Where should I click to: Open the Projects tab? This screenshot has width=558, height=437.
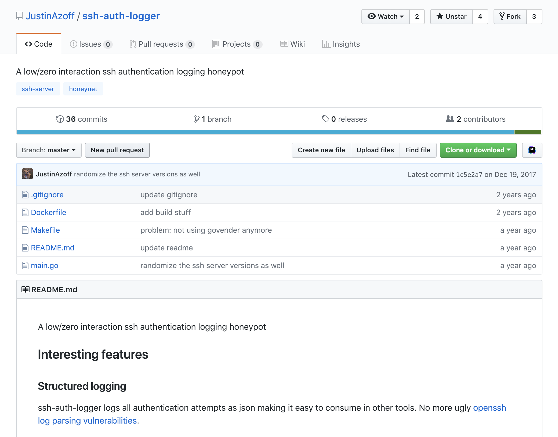pyautogui.click(x=237, y=44)
